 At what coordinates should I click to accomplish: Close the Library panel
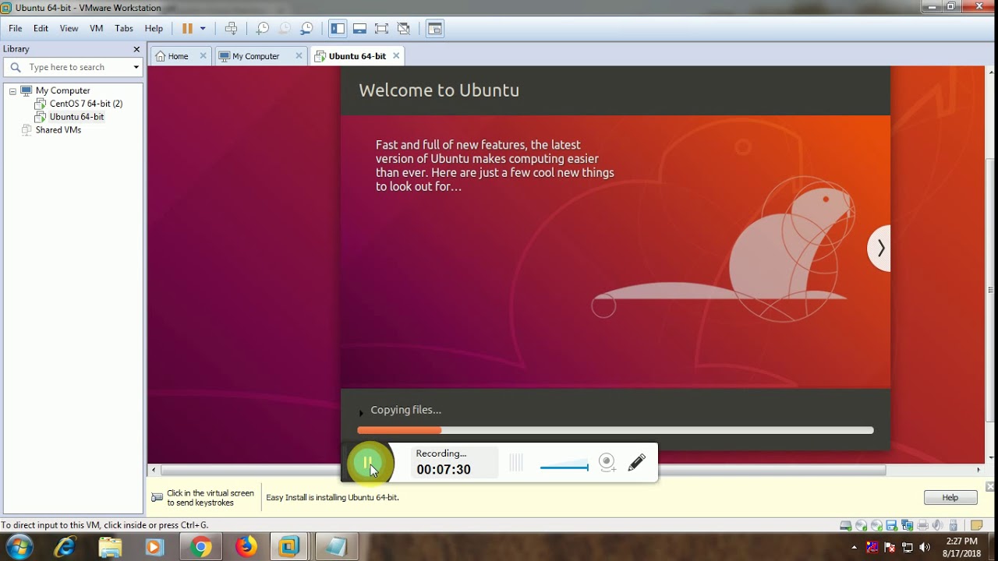point(136,49)
